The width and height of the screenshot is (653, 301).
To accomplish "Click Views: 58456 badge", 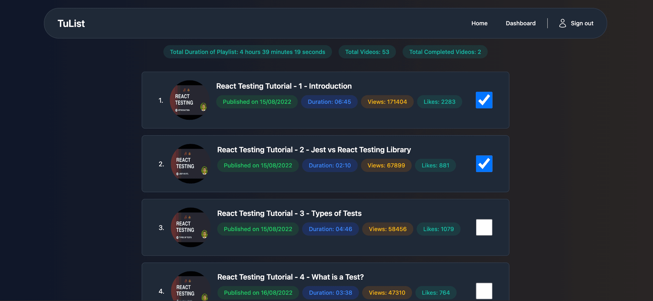I will click(x=388, y=229).
